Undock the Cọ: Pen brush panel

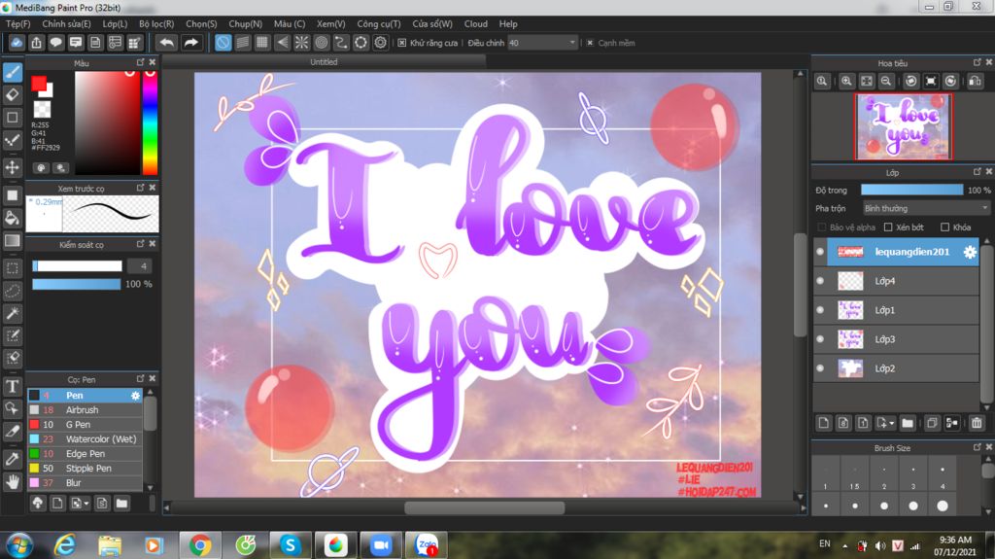click(140, 378)
